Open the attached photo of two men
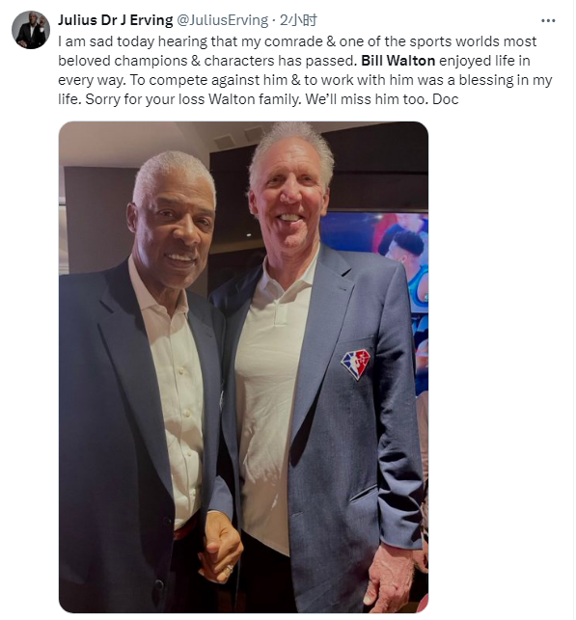 tap(243, 367)
